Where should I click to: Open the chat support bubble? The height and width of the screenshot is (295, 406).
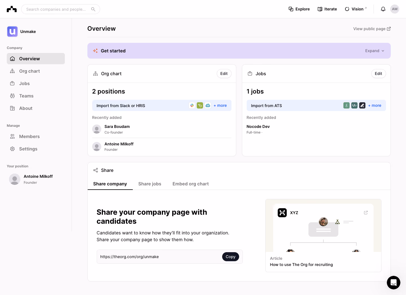point(394,283)
